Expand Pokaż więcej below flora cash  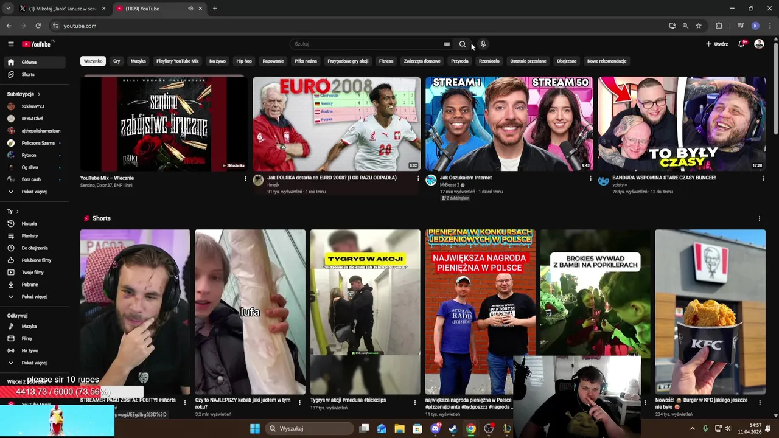pos(35,192)
